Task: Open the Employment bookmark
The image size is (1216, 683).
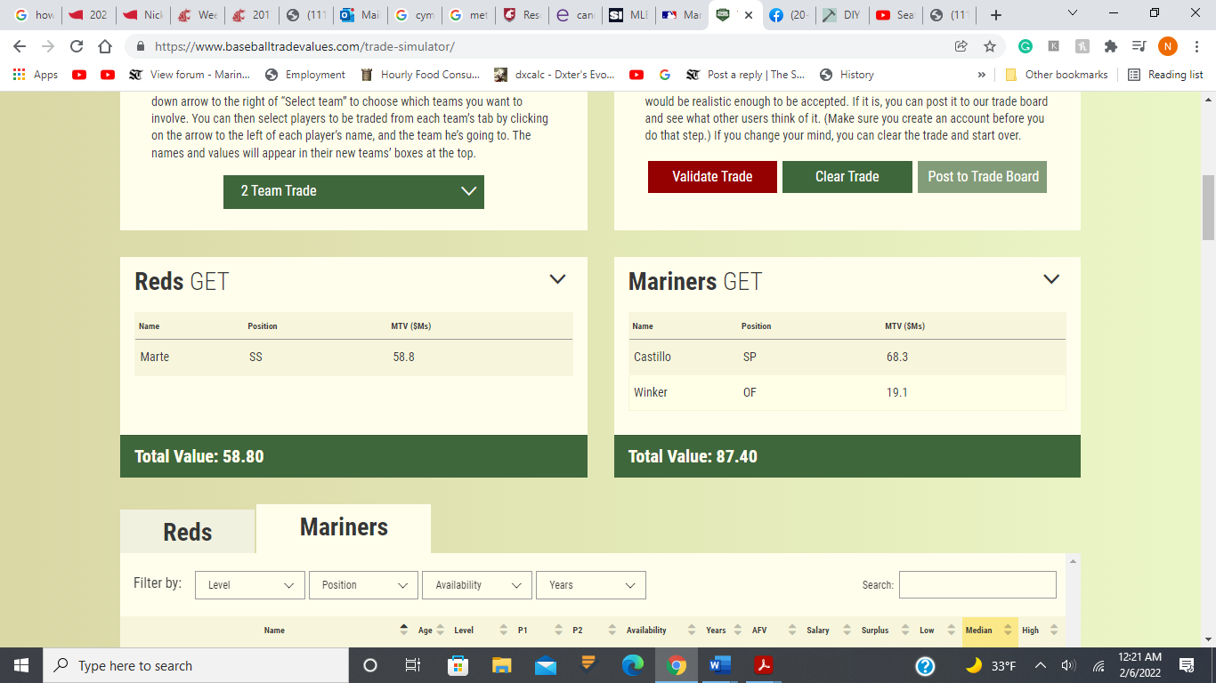Action: (305, 75)
